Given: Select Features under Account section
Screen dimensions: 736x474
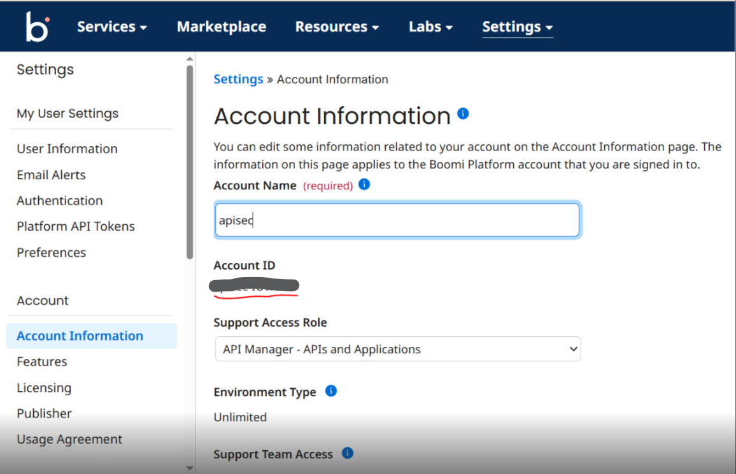Looking at the screenshot, I should click(x=41, y=362).
